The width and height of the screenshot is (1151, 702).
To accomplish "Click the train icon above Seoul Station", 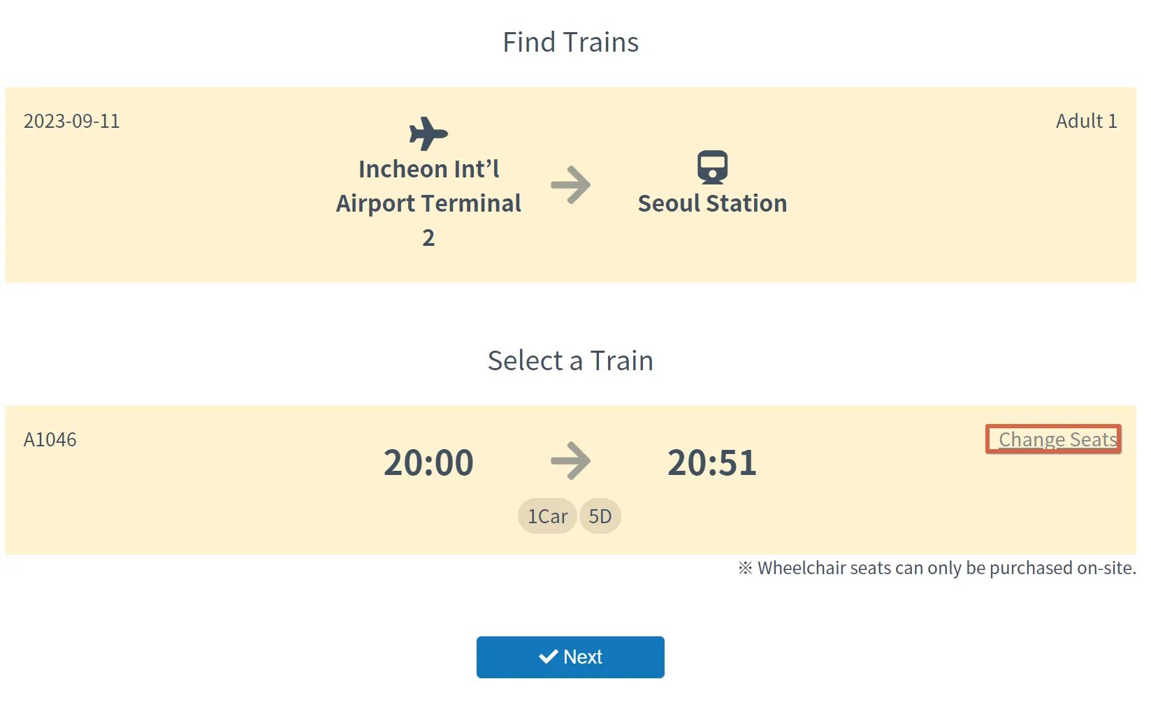I will 712,168.
